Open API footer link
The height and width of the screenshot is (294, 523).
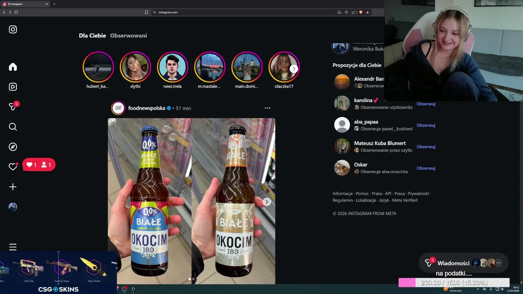[x=388, y=194]
